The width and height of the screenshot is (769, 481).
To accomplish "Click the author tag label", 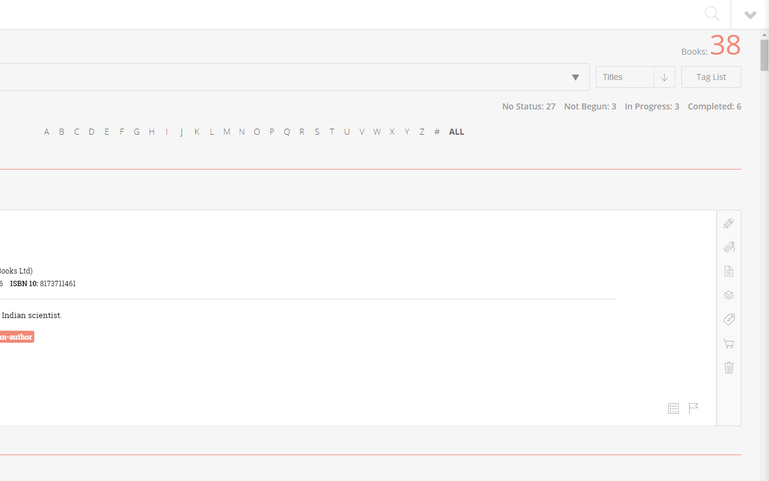I will [x=17, y=337].
